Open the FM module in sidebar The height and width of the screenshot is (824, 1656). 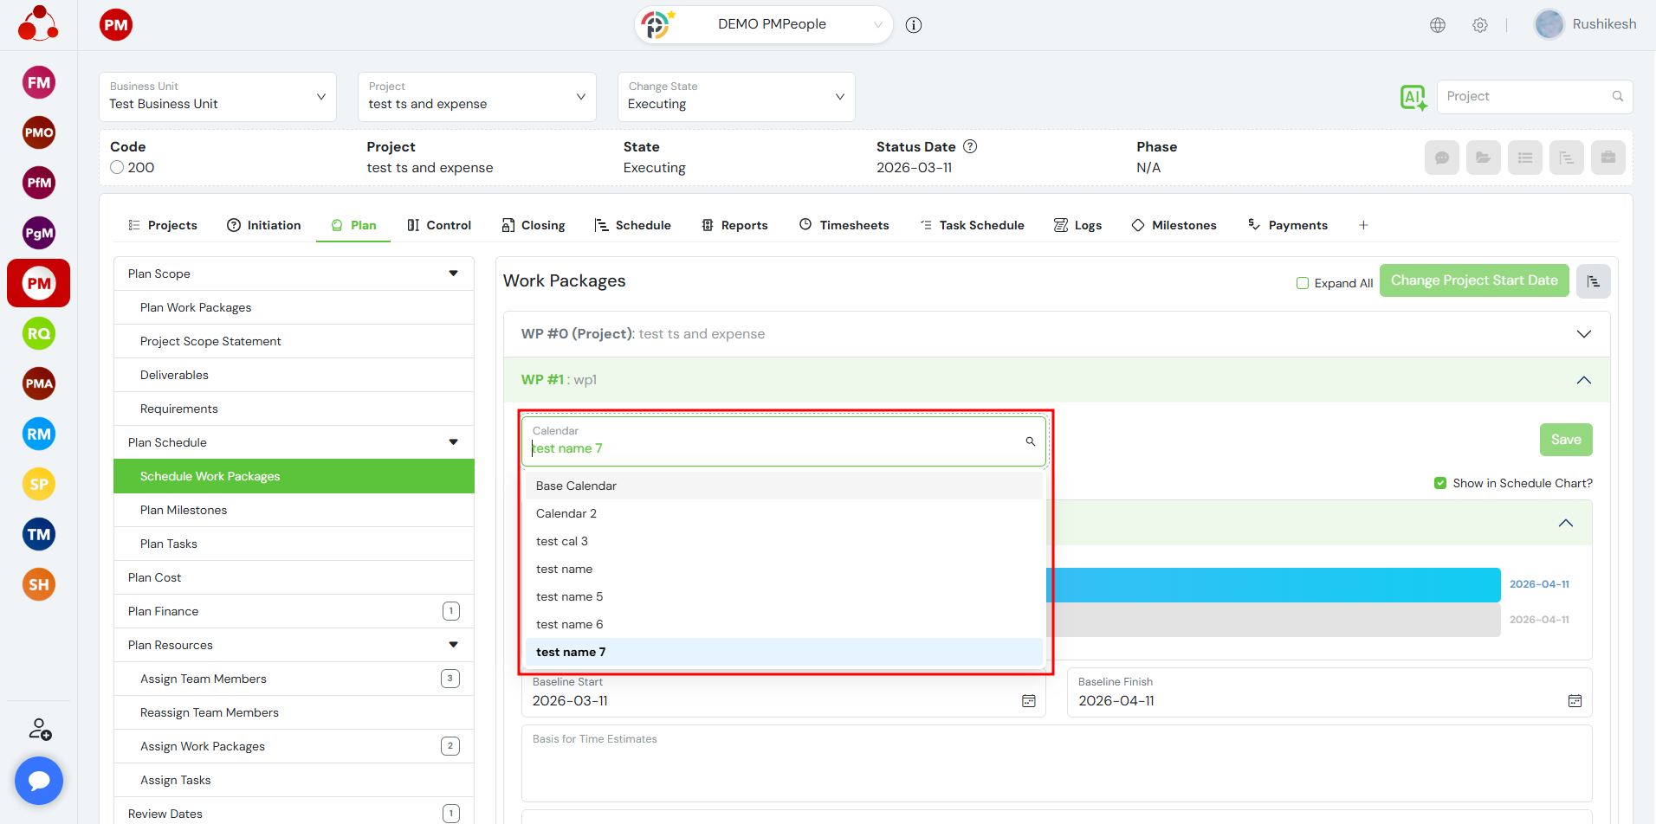coord(39,83)
